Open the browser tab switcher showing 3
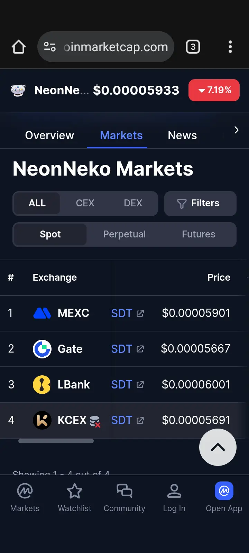The image size is (249, 553). pyautogui.click(x=193, y=47)
